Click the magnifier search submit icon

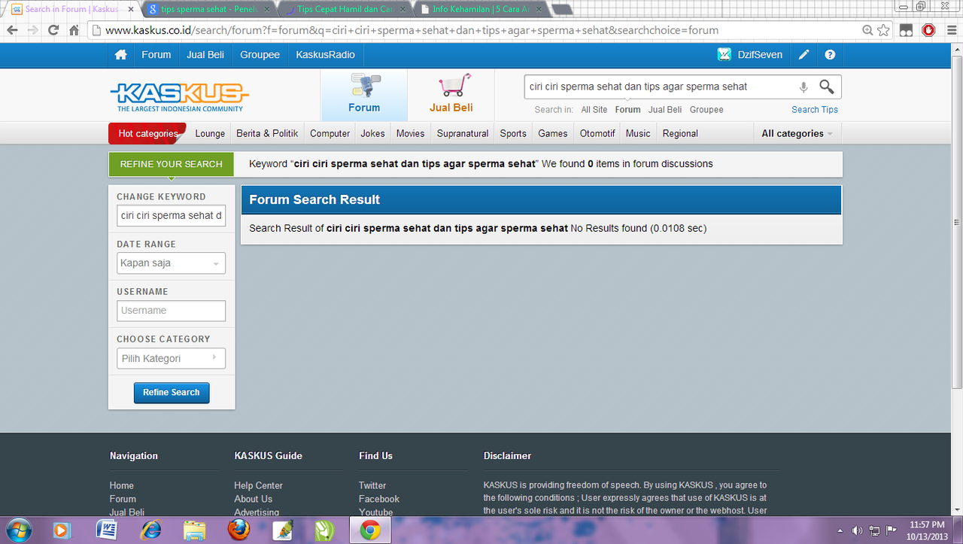[826, 87]
